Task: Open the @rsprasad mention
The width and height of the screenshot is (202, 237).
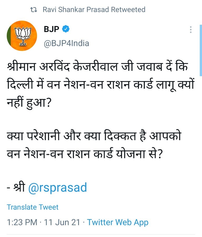Action: click(57, 187)
